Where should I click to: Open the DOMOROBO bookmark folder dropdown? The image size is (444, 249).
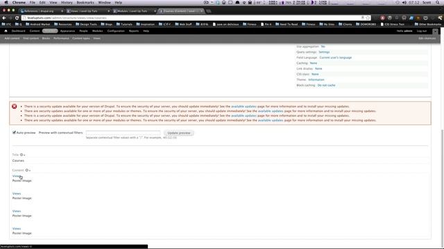pos(366,24)
